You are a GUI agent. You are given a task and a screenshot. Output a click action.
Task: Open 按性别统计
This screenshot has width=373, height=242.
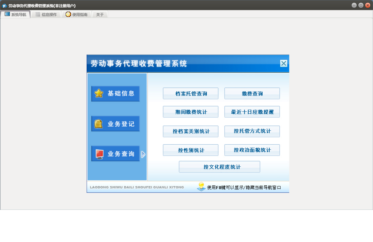tap(191, 150)
